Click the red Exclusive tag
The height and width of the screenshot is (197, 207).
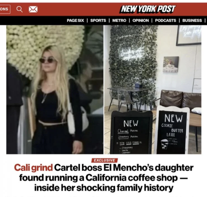click(x=104, y=160)
